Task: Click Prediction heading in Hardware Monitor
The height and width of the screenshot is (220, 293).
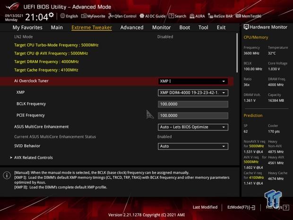Action: point(253,115)
